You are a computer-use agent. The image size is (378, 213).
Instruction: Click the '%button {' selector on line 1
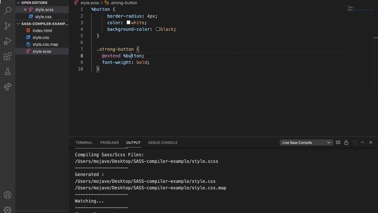[x=103, y=9]
